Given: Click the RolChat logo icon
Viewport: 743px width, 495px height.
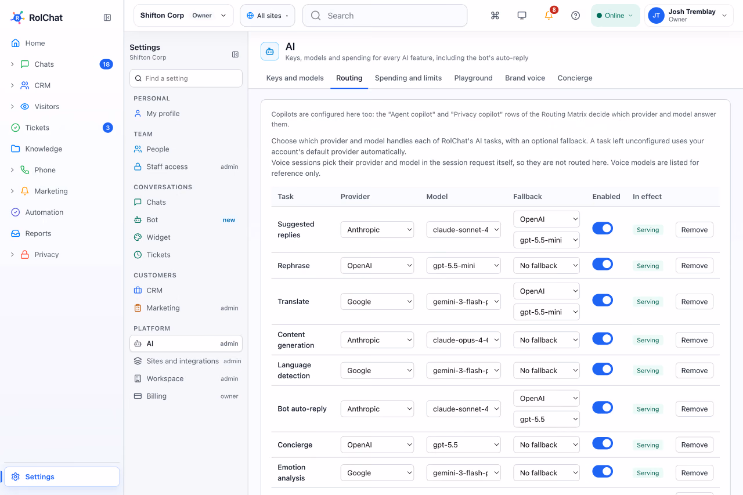Looking at the screenshot, I should 17,17.
